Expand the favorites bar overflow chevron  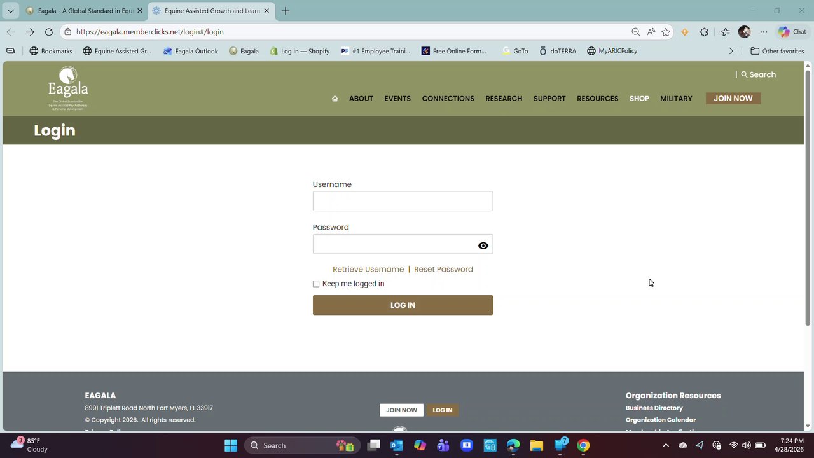click(x=731, y=51)
